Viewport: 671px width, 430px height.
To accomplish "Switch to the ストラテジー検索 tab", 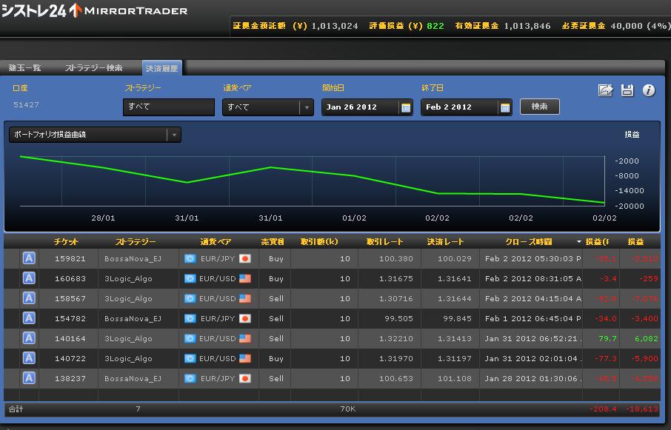I will pos(94,68).
